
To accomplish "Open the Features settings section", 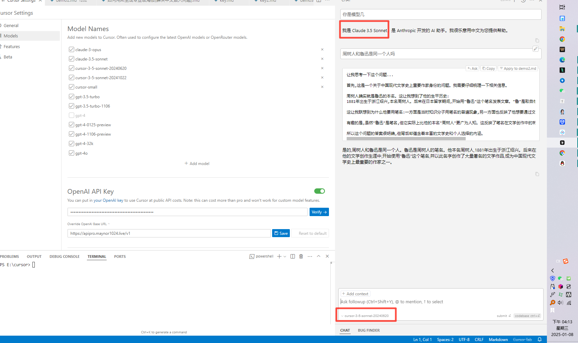I will 30,46.
